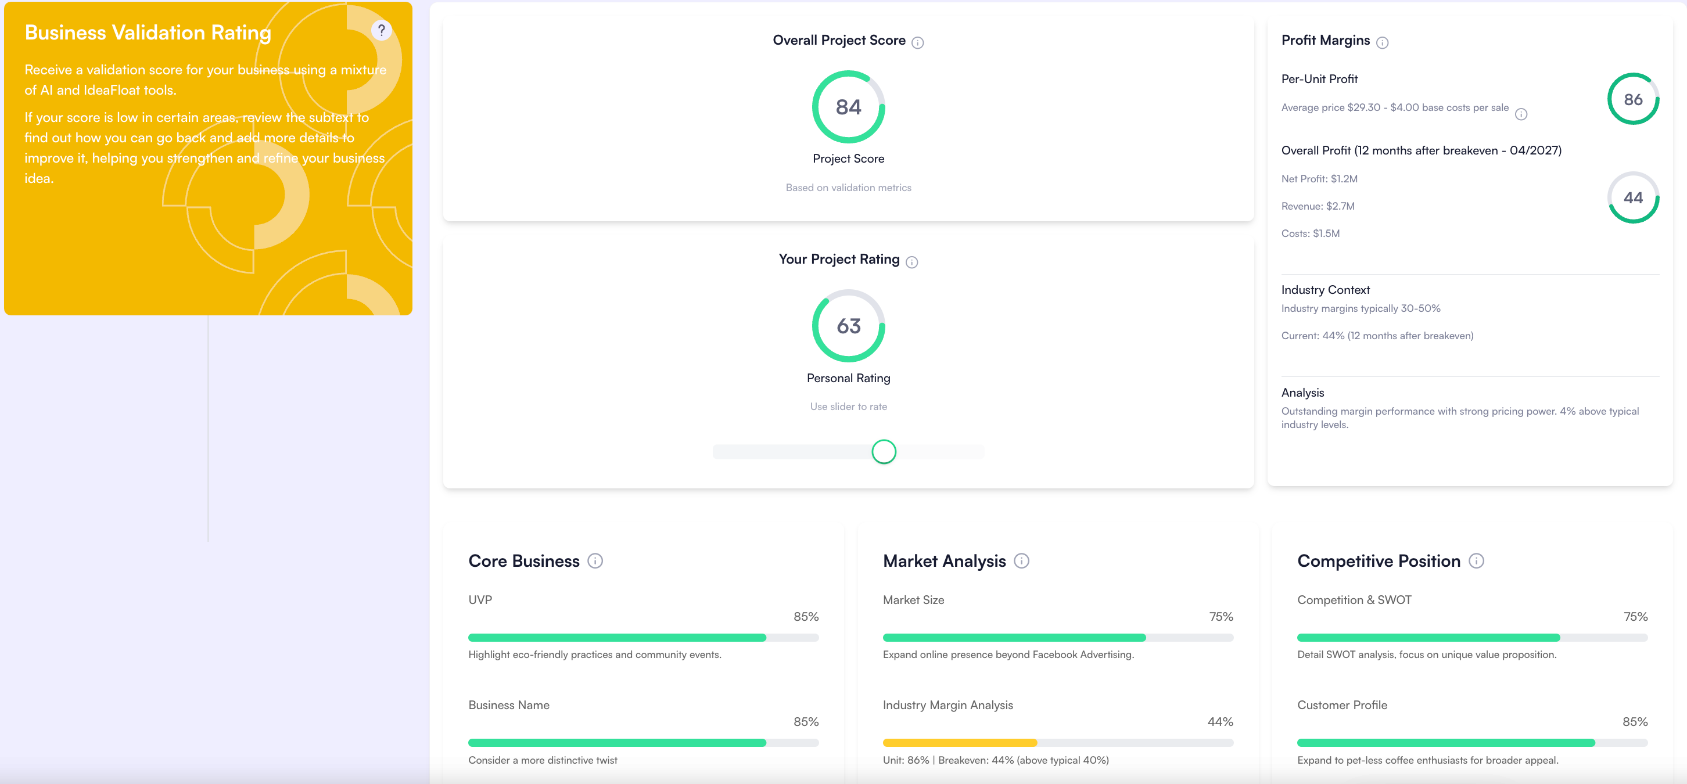Click the 63 Personal Rating gauge

click(848, 326)
